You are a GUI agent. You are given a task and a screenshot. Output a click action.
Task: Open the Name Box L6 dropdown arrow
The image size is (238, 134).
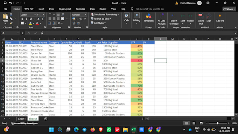18,33
